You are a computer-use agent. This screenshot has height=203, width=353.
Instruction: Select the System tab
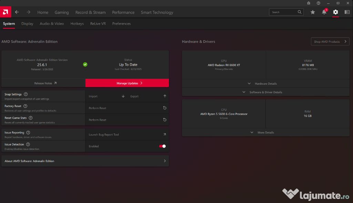tap(9, 24)
